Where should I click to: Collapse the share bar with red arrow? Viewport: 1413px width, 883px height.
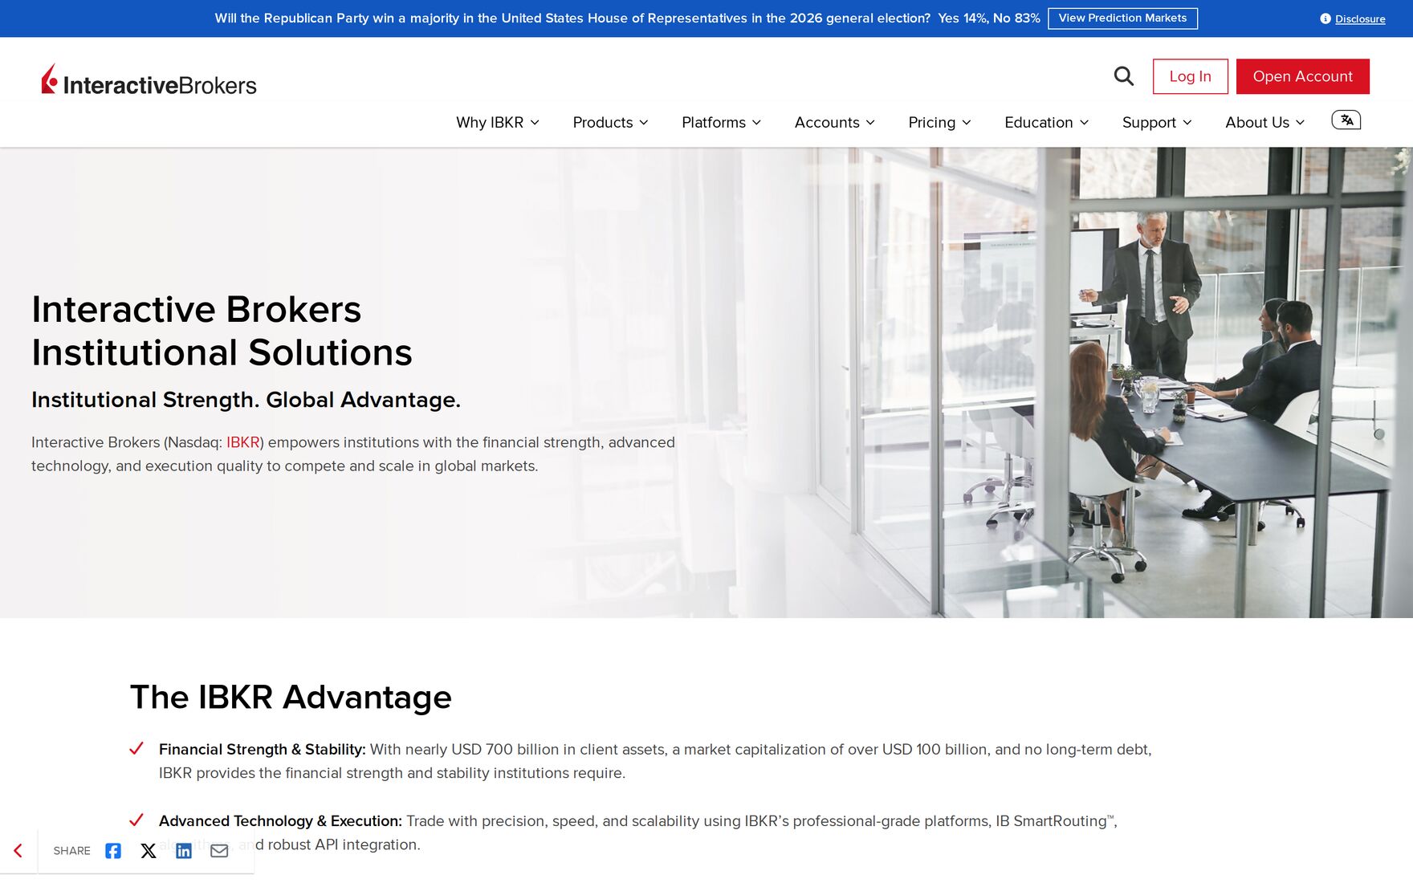click(18, 851)
